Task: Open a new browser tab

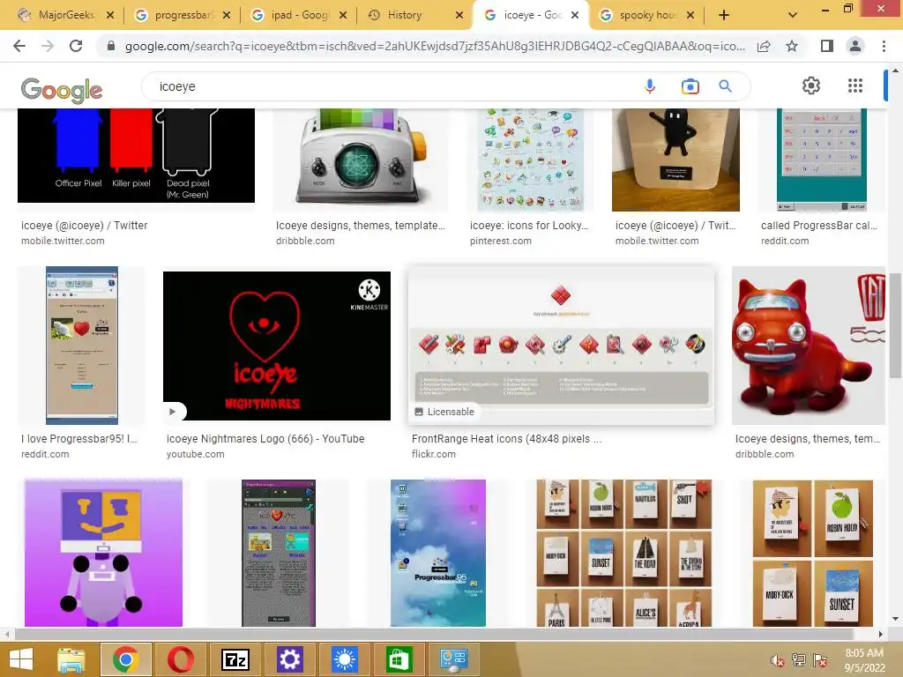Action: point(724,15)
